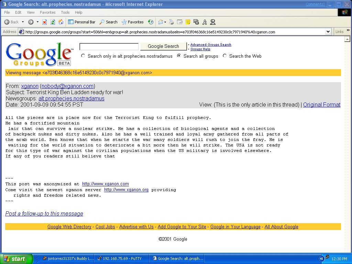Open Cool Jobs footer link

tap(105, 227)
